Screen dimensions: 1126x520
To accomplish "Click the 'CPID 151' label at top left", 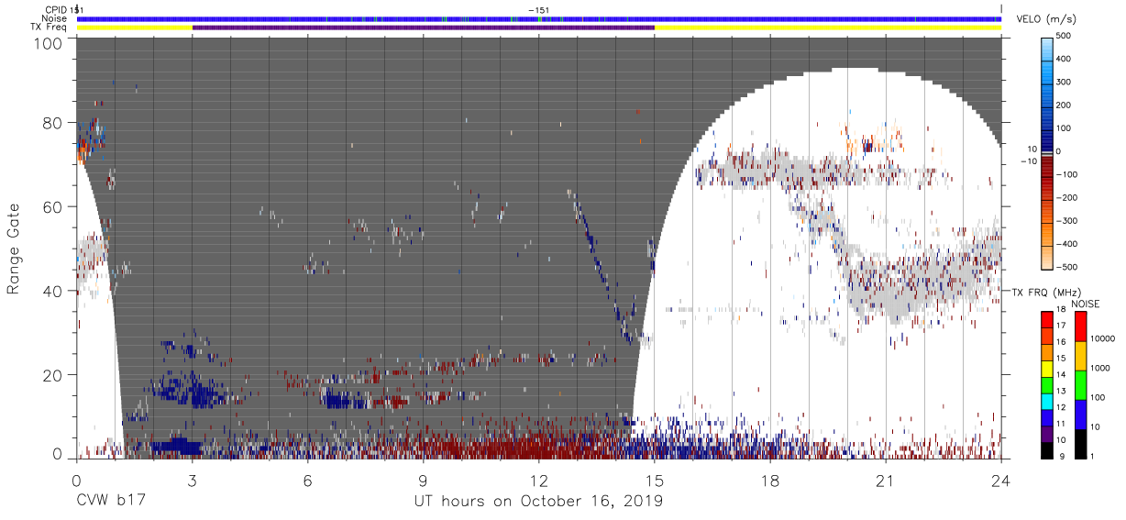I will pos(62,9).
